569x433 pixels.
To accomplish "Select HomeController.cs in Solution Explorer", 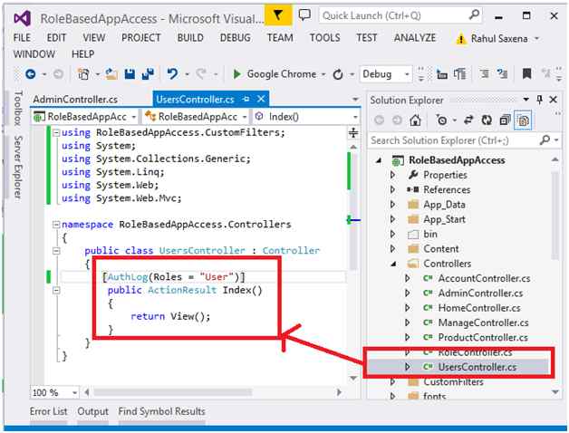I will (x=479, y=308).
